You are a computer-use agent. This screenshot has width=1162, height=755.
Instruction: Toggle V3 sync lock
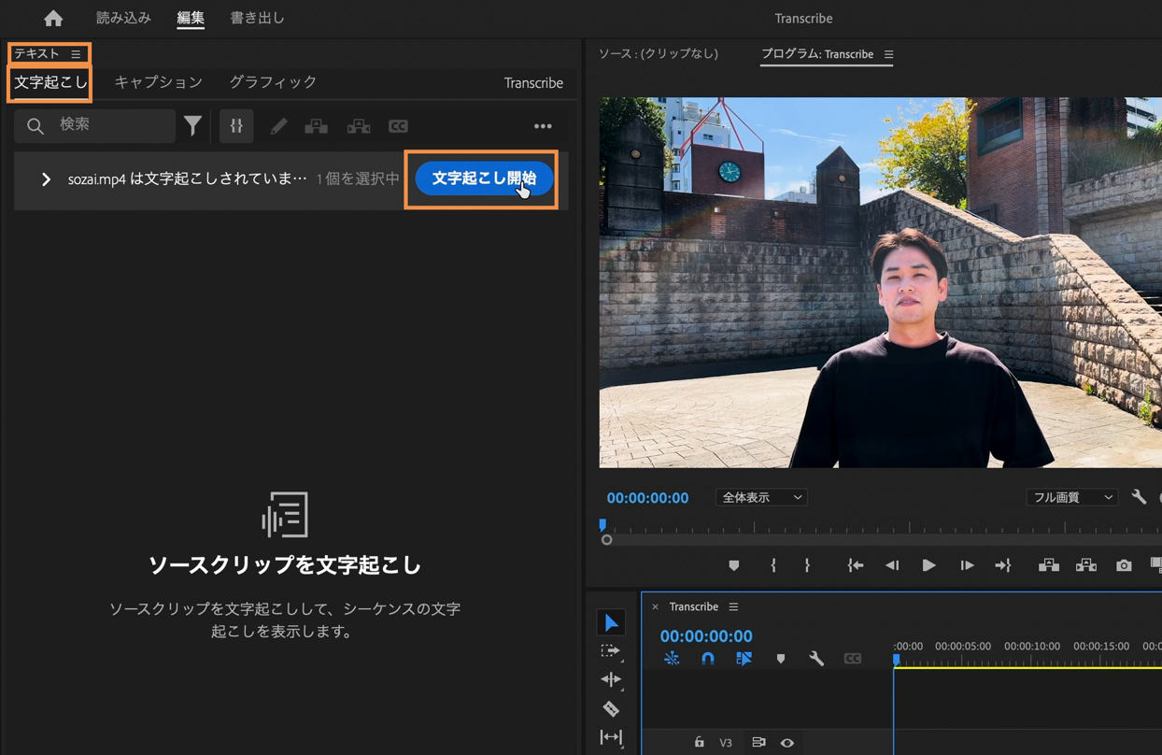[758, 743]
